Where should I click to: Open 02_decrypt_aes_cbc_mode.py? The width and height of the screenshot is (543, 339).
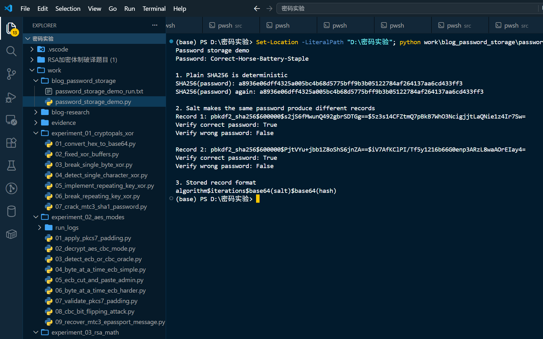tap(94, 248)
